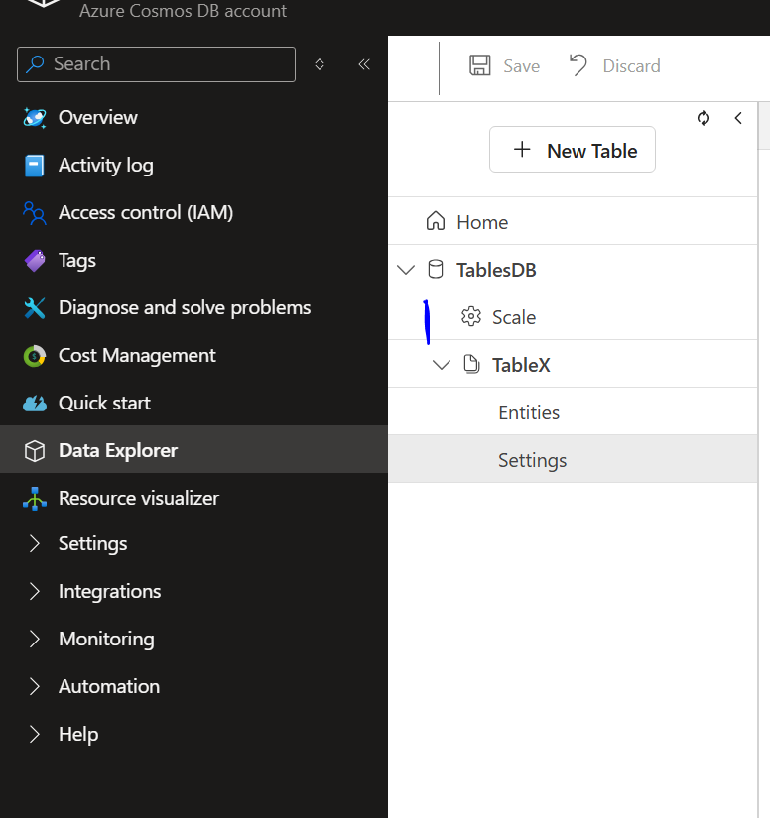Screen dimensions: 770x818
Task: Refresh the Data Explorer tree
Action: (704, 118)
